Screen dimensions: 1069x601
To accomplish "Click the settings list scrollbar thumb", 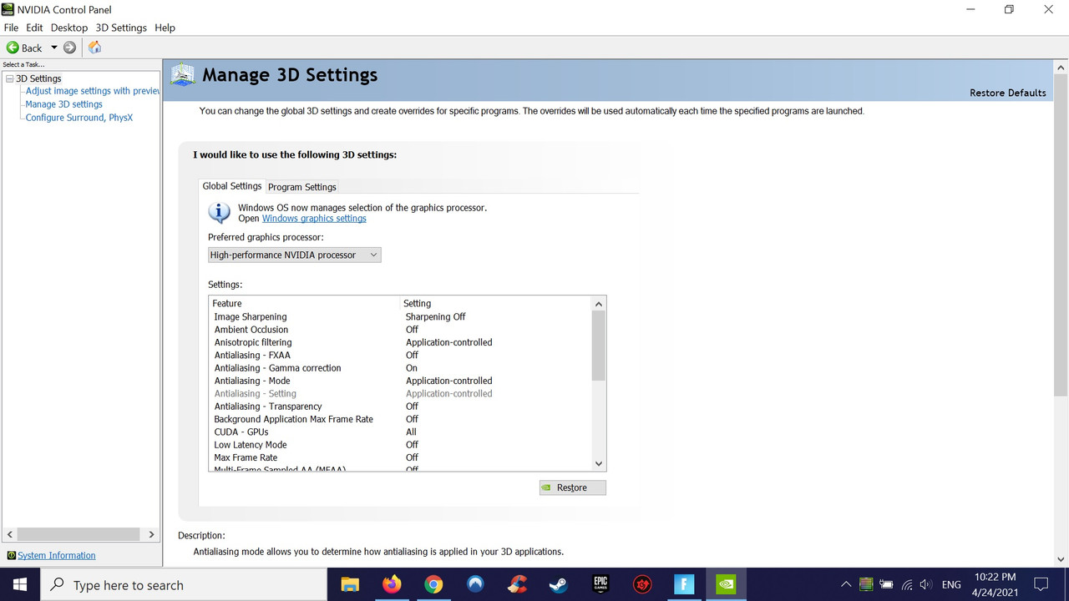I will (598, 346).
